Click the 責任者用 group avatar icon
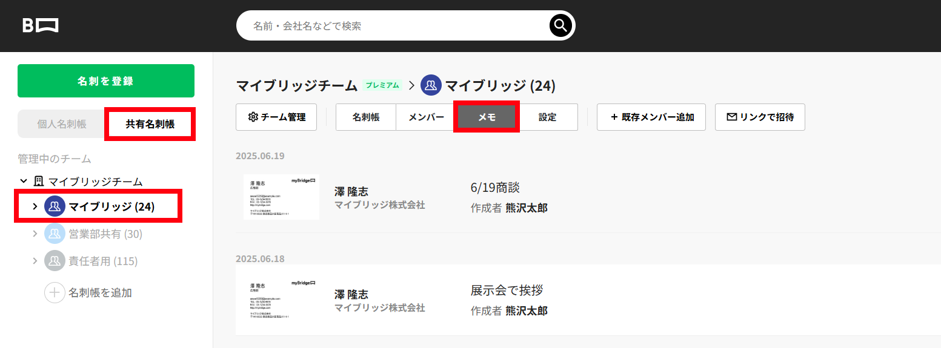Viewport: 941px width, 348px height. (x=55, y=261)
